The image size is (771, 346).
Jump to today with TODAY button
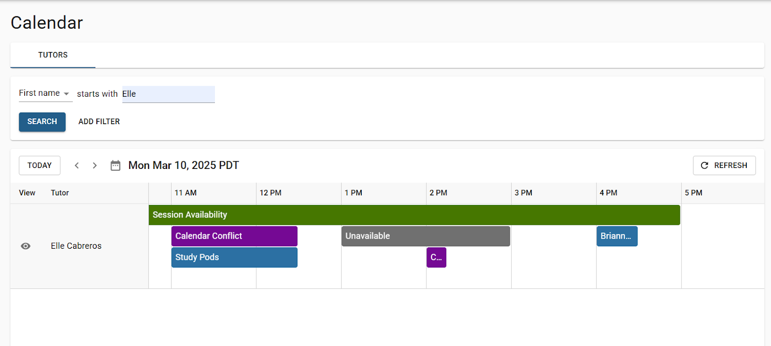[x=40, y=166]
